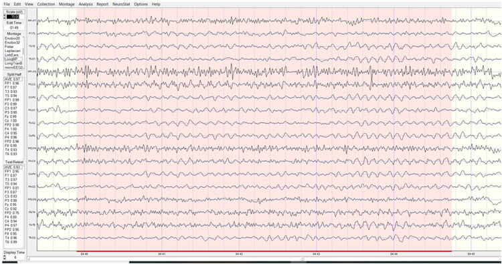This screenshot has height=264, width=502.
Task: Select F4 0.88 in Test Retest list
Action: (x=11, y=217)
